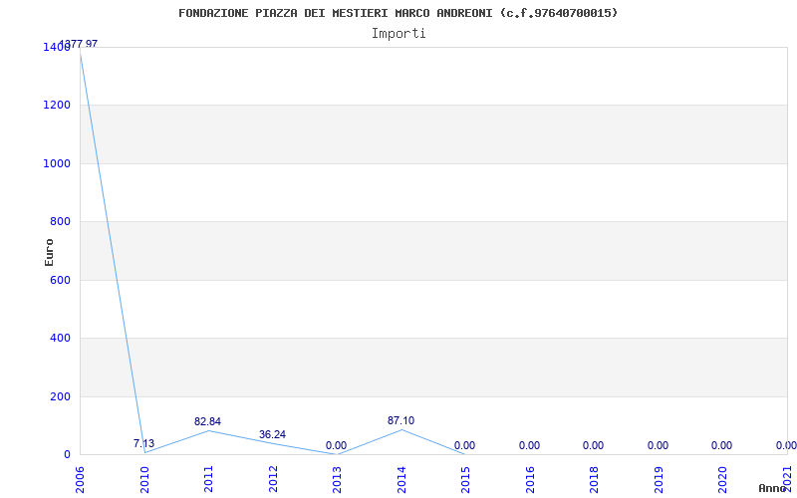Click the 200 y-axis tick label
The height and width of the screenshot is (498, 797).
[60, 396]
